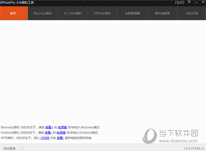Open the Recovery刷机 tab
This screenshot has height=151, width=206.
(43, 13)
